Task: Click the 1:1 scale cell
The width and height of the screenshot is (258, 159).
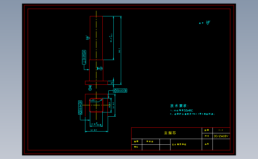Action: (x=221, y=130)
